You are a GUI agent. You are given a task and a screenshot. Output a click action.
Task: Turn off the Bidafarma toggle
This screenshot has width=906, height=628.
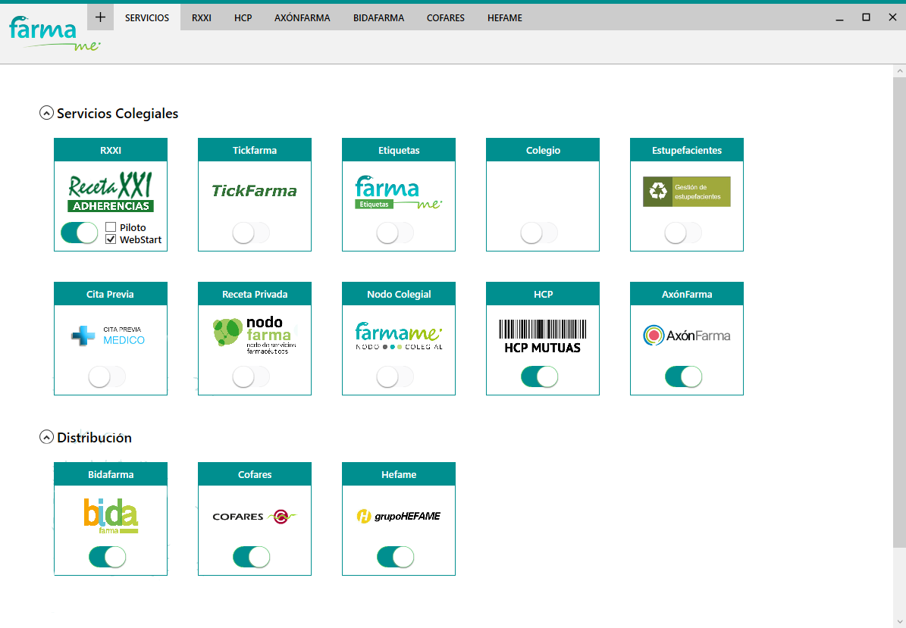pyautogui.click(x=107, y=557)
